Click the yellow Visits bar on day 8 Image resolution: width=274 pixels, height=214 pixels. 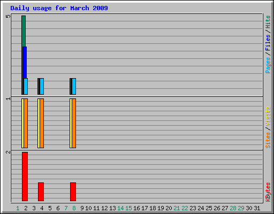click(71, 123)
